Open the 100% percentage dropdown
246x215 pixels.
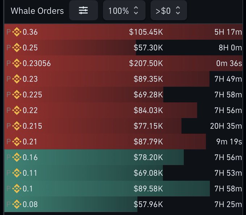pyautogui.click(x=124, y=10)
